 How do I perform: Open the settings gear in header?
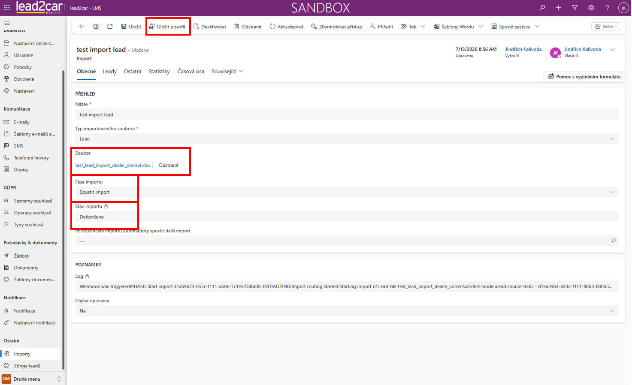coord(591,8)
